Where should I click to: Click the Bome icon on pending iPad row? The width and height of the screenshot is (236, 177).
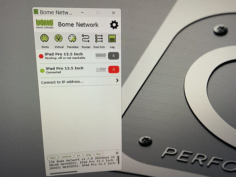click(x=101, y=56)
